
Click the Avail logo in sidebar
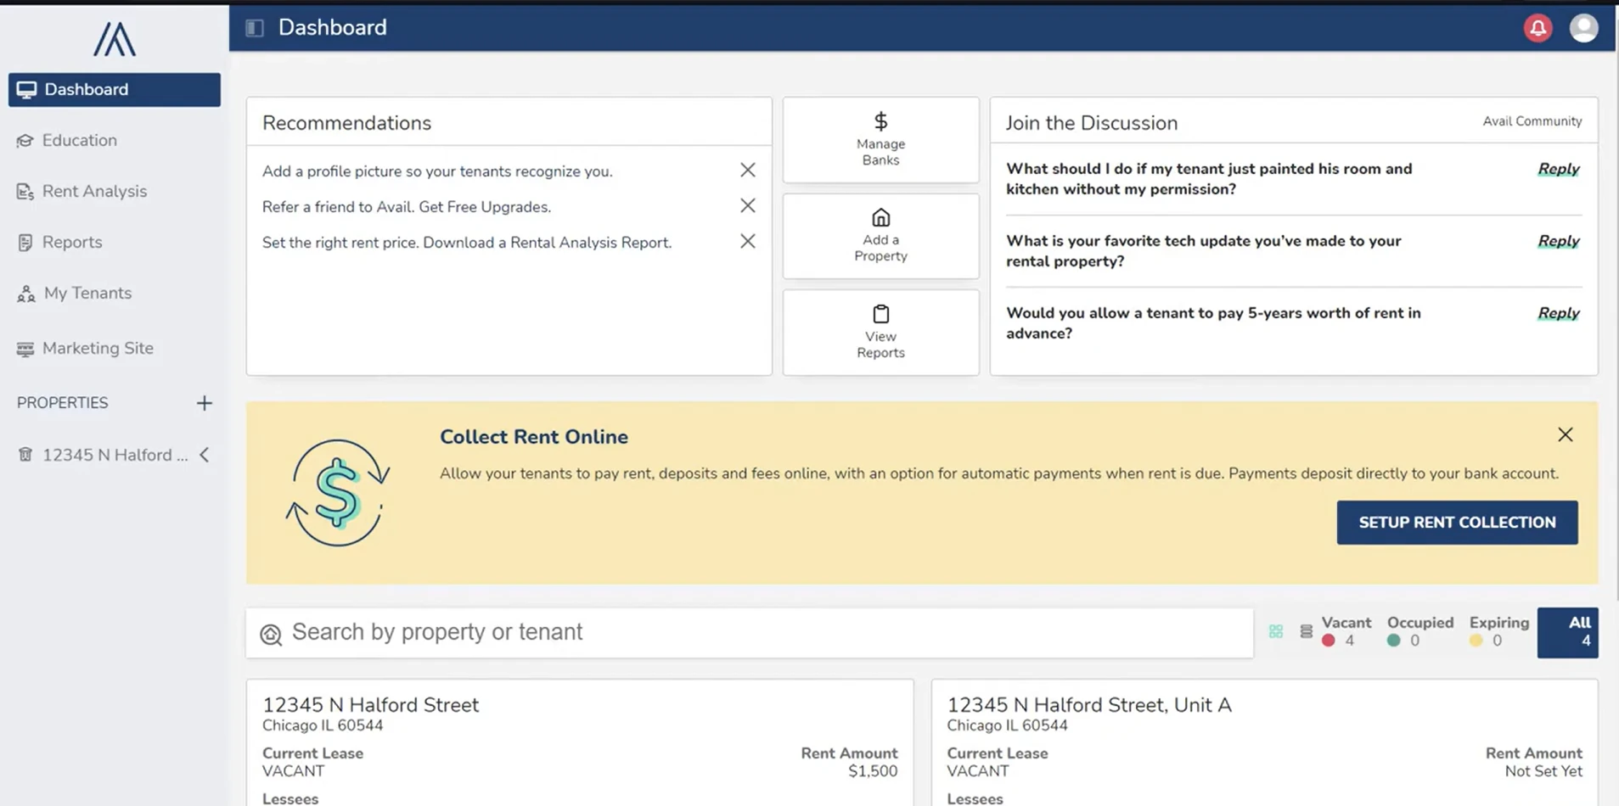[113, 39]
